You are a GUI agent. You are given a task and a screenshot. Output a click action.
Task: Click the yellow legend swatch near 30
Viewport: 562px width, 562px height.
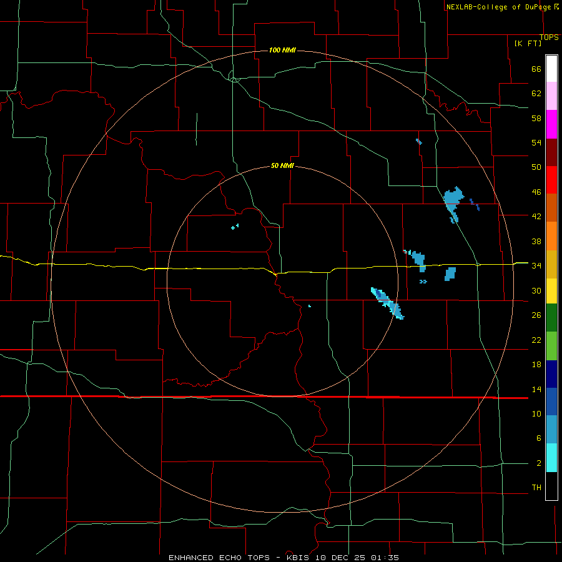tap(551, 291)
